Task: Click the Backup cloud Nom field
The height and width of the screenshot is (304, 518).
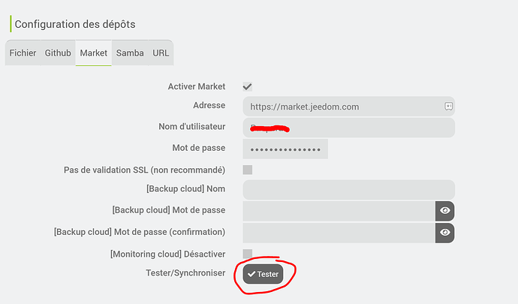Action: pyautogui.click(x=348, y=190)
